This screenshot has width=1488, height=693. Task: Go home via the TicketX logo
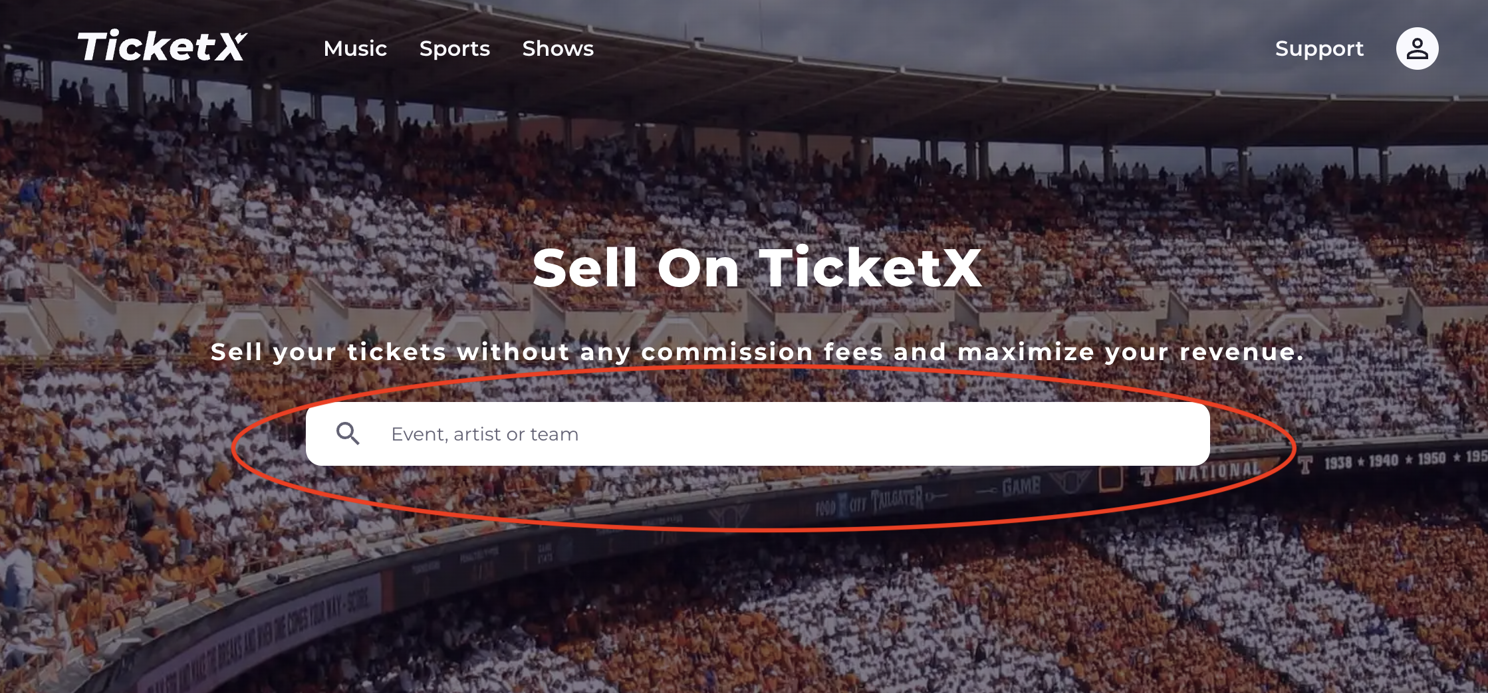(x=162, y=47)
